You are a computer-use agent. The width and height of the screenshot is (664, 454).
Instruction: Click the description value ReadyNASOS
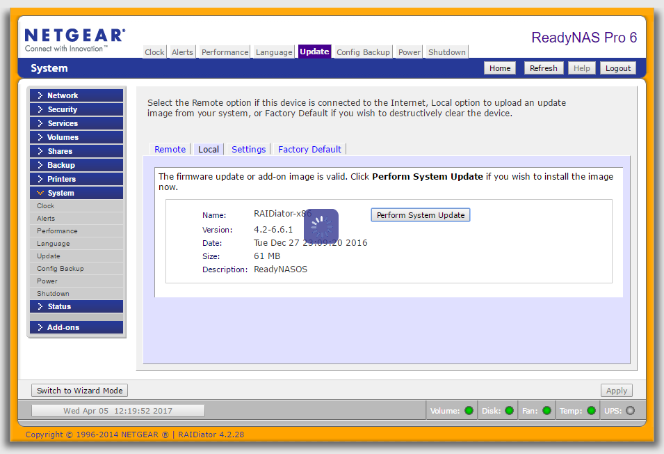point(280,269)
